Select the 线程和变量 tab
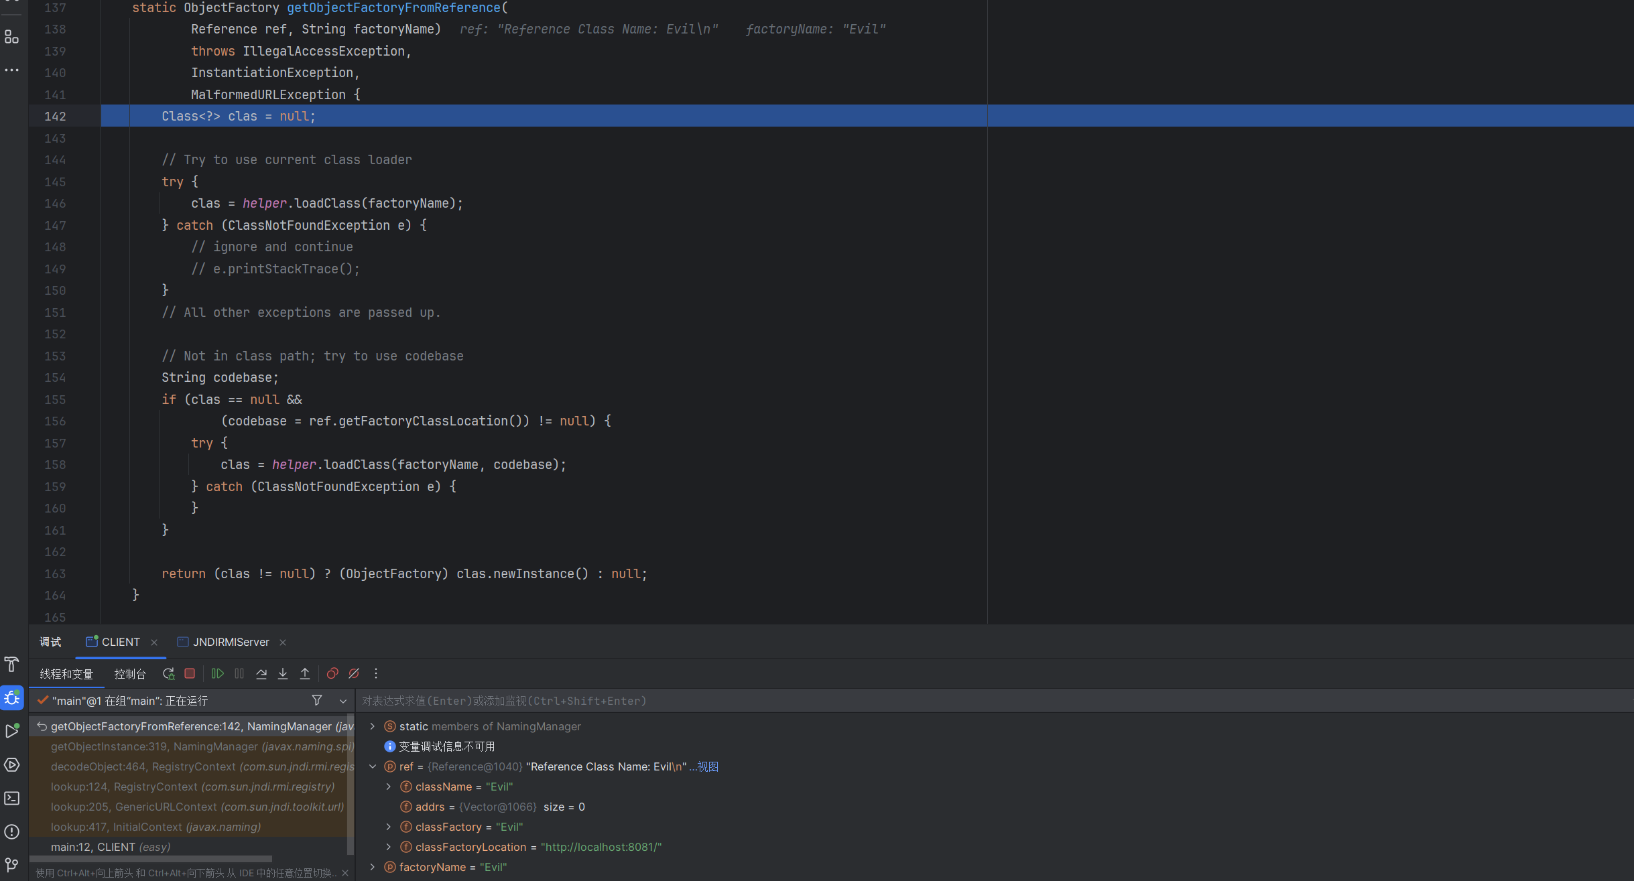 66,674
